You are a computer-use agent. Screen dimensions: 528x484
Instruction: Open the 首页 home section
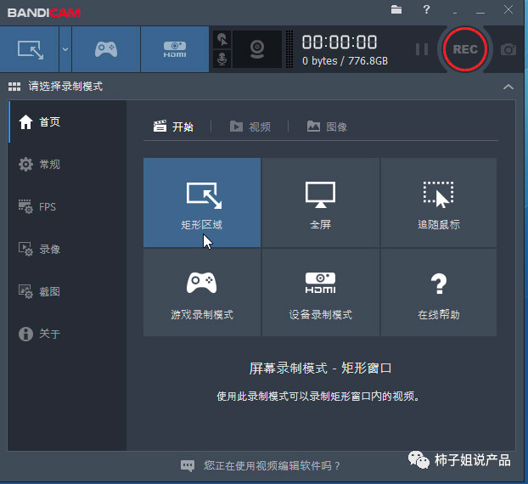point(67,122)
